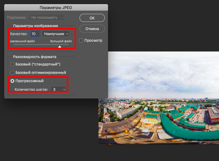This screenshot has height=161, width=219.
Task: Click the quality slider handle
Action: [x=60, y=46]
